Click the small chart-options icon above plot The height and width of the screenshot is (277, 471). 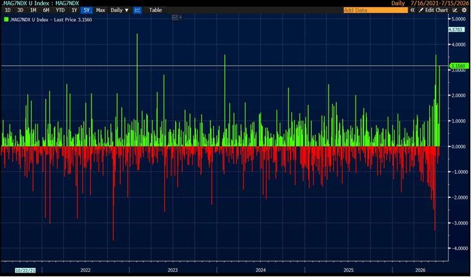(175, 18)
